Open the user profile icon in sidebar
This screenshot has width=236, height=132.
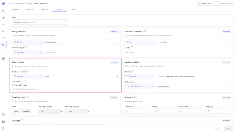pyautogui.click(x=3, y=128)
